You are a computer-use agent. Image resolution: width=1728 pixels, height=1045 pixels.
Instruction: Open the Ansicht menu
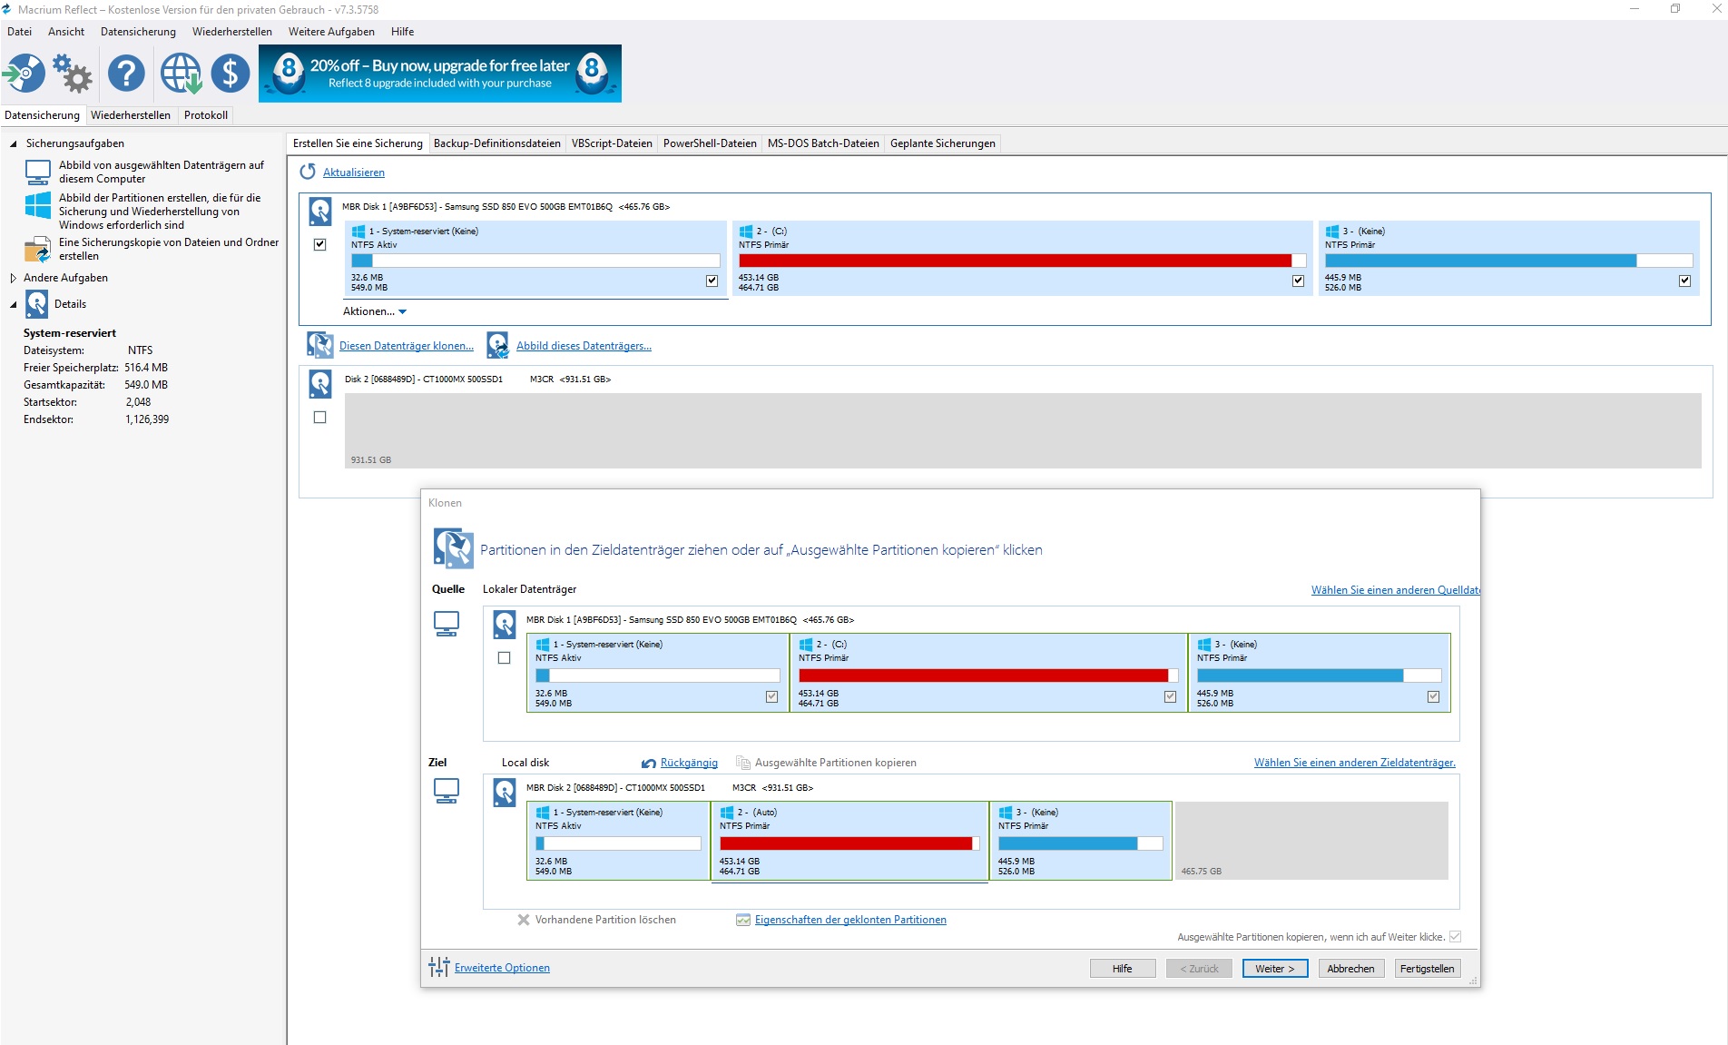(66, 31)
